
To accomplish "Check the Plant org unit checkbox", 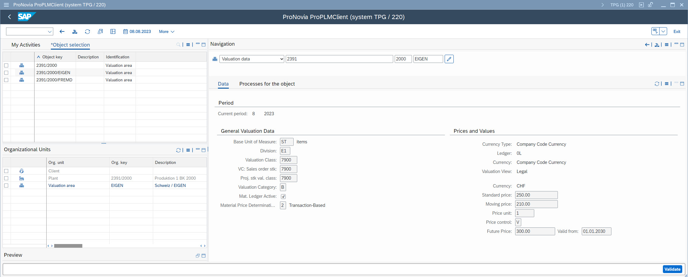I will tap(6, 178).
